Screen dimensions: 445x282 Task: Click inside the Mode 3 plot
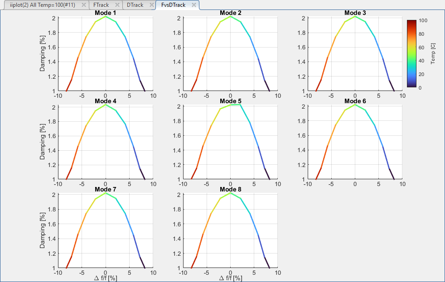click(355, 54)
